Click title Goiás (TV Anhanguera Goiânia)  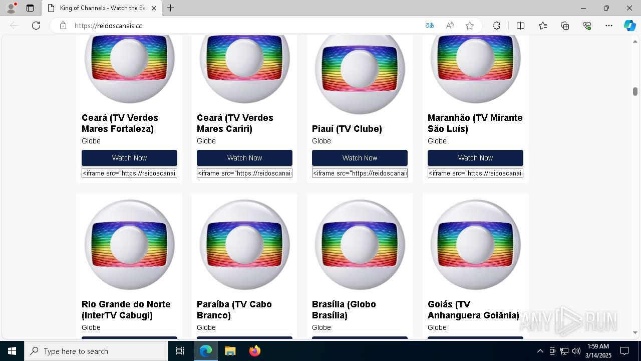tap(473, 310)
